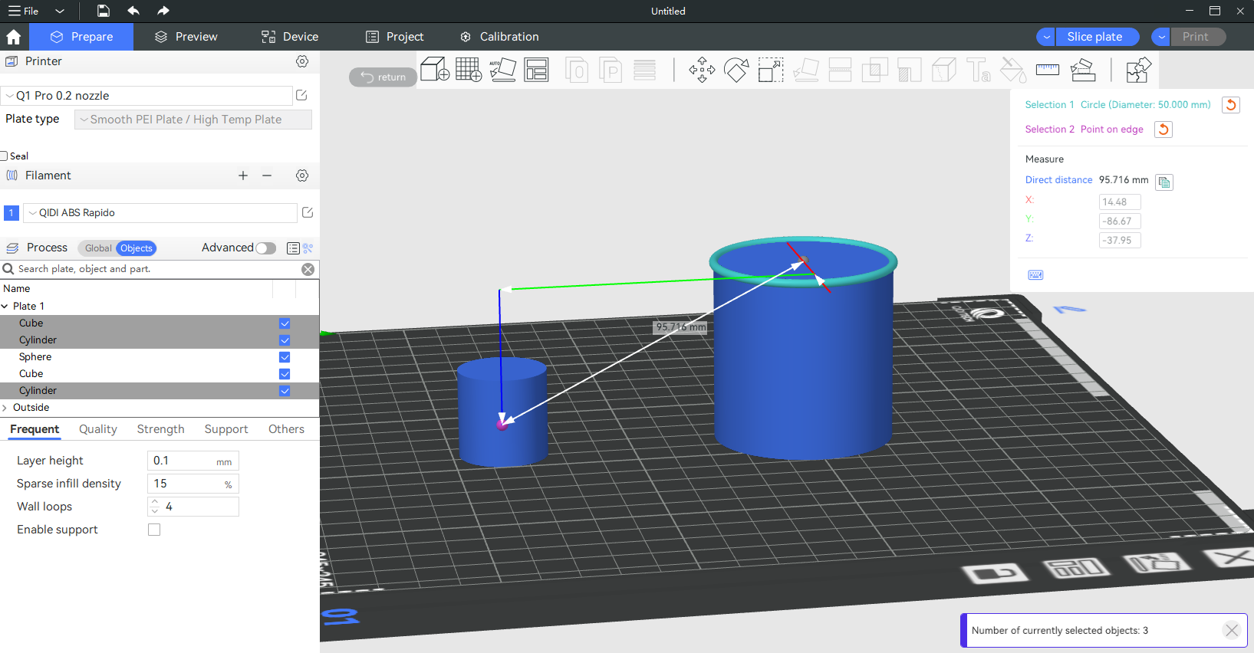
Task: Toggle the Advanced switch on
Action: (x=265, y=248)
